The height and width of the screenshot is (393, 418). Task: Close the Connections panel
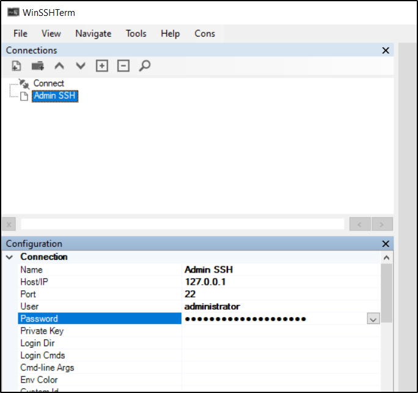[x=386, y=51]
